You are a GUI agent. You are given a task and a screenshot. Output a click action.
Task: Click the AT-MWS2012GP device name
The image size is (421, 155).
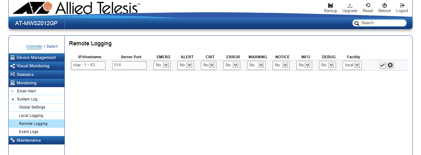pos(36,23)
